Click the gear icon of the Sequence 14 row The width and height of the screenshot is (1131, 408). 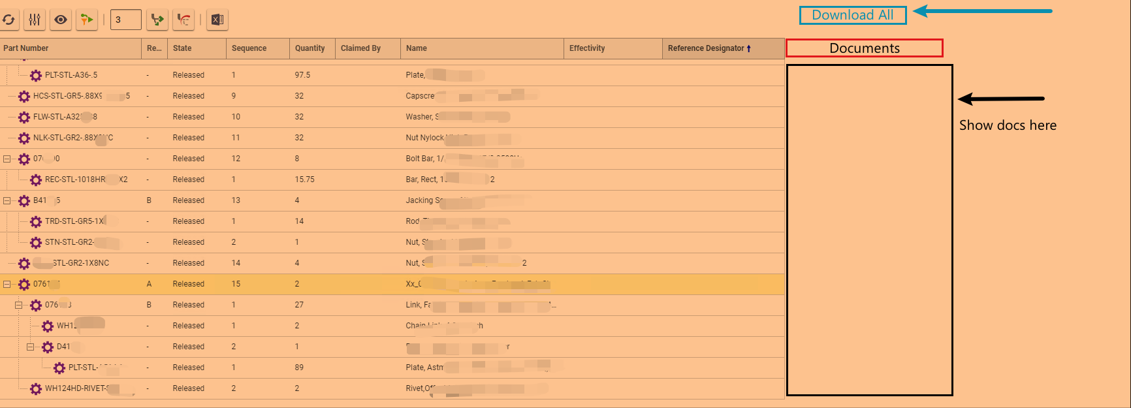(24, 264)
